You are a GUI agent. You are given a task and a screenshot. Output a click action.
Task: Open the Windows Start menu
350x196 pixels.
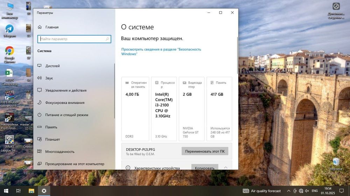(6, 191)
